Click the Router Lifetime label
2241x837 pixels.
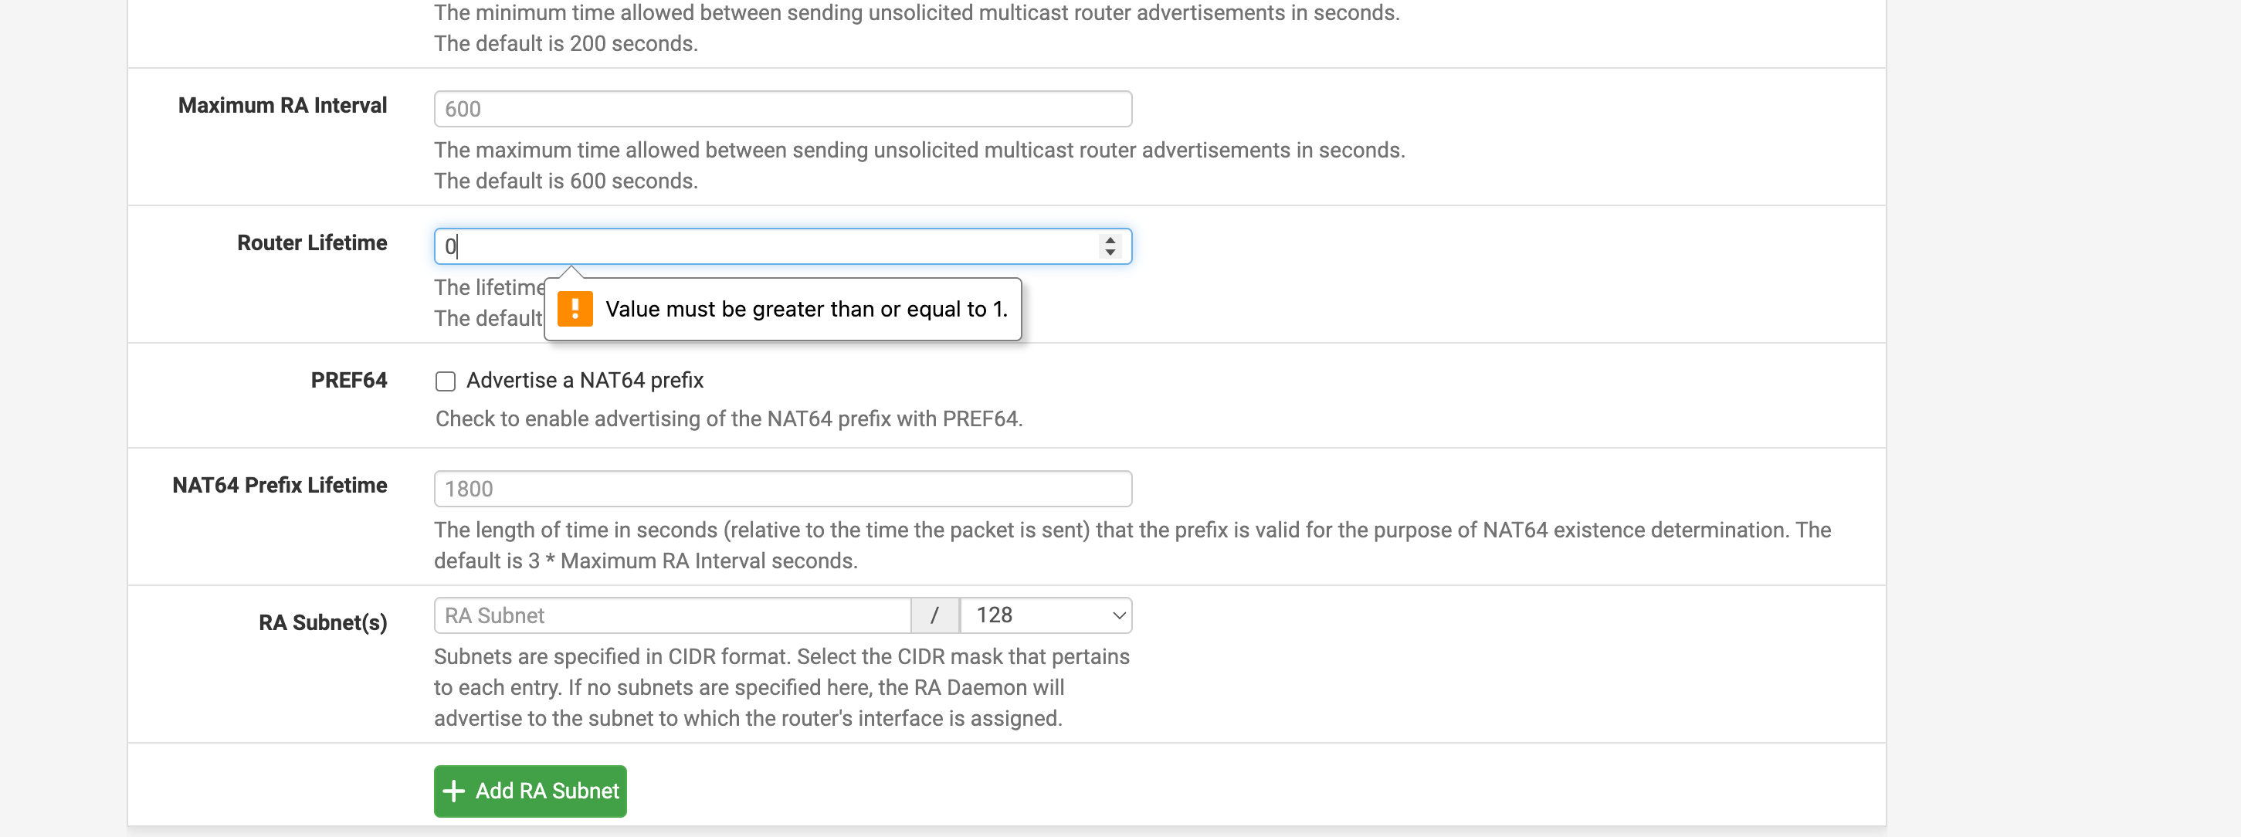311,242
